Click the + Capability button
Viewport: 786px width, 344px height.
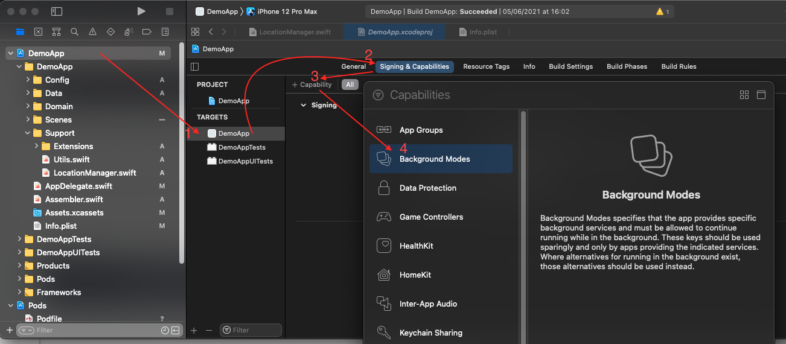[x=312, y=84]
